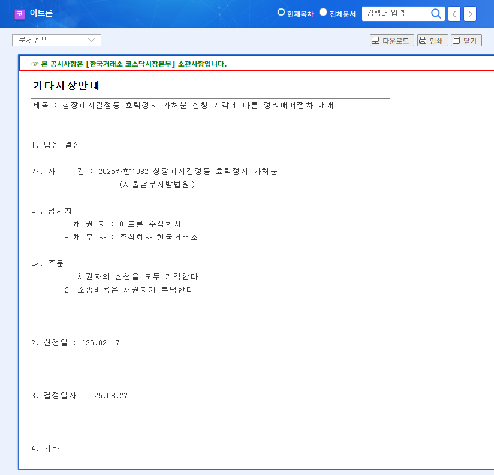Click the 신청일 '25.02.17 line

pos(76,343)
